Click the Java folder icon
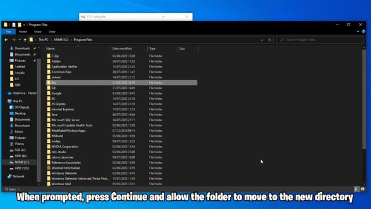Screen dimensions: 371x209 pos(49,114)
